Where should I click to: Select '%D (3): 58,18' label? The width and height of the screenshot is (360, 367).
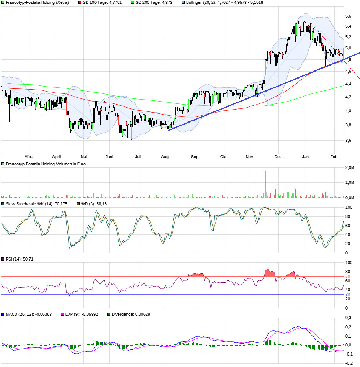tap(94, 204)
